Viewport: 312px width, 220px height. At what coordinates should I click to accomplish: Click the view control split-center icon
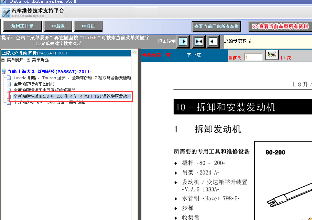tap(198, 42)
